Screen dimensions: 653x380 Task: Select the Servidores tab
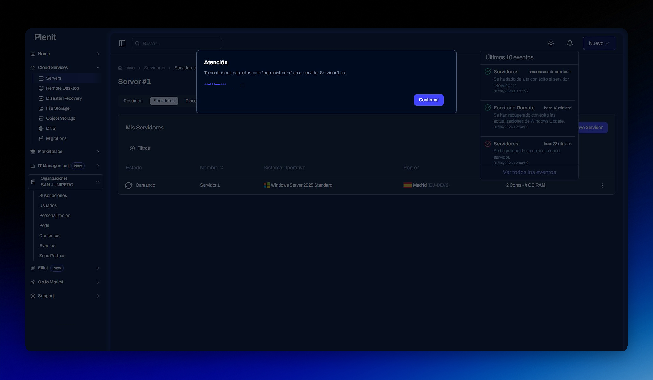pyautogui.click(x=164, y=101)
